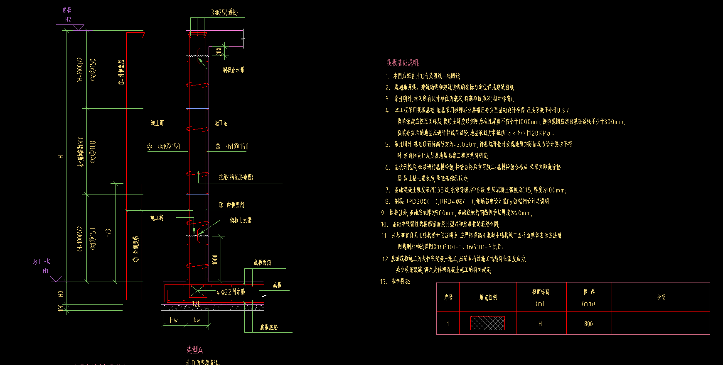Image resolution: width=723 pixels, height=365 pixels.
Task: Select the 'H/3' vertical dimension text
Action: (108, 233)
